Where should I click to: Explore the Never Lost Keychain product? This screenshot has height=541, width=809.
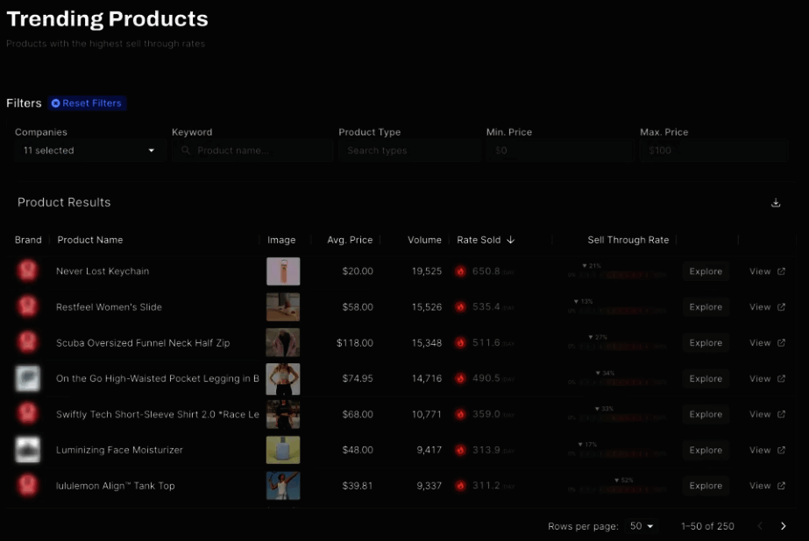point(706,271)
